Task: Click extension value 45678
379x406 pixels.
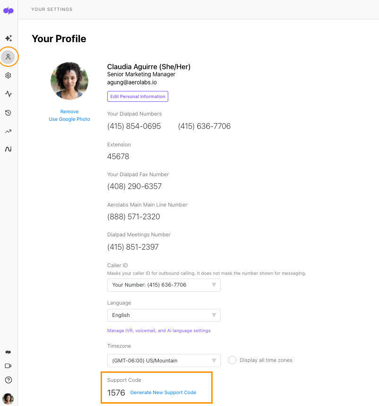Action: pyautogui.click(x=118, y=156)
